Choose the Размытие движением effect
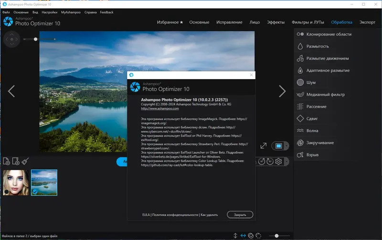Viewport: 382px width, 240px height. (x=324, y=58)
